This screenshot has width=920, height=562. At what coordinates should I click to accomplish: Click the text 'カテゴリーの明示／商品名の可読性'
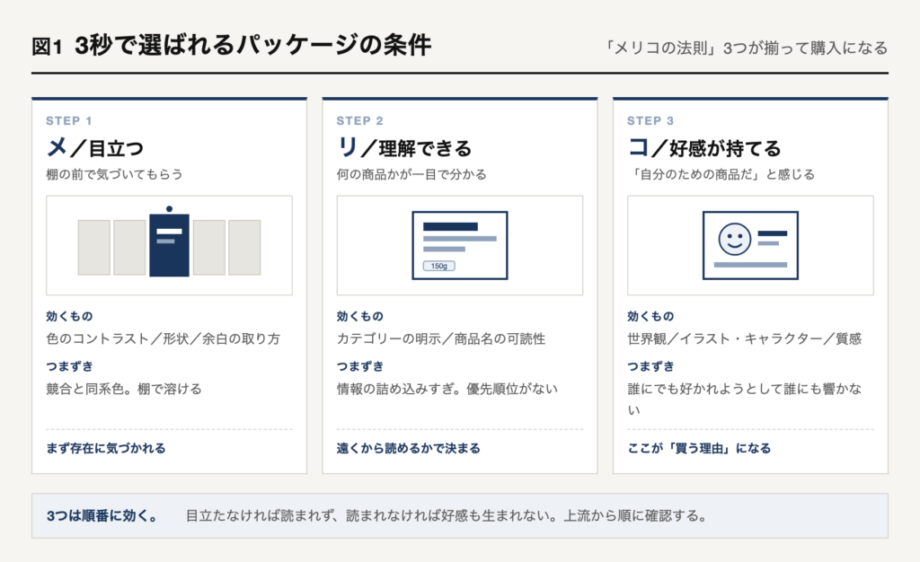440,338
